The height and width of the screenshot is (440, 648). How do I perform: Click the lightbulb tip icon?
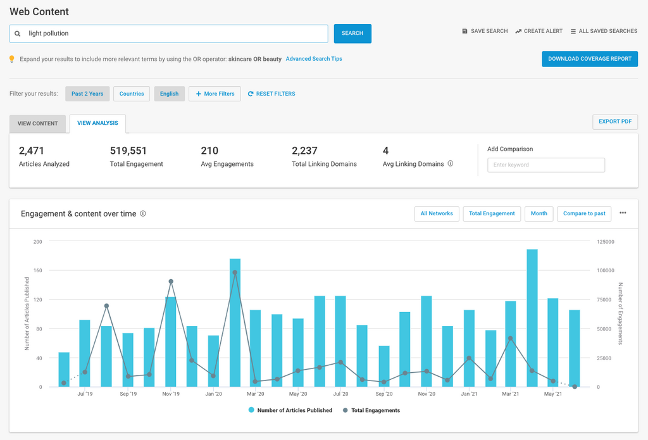pos(11,59)
